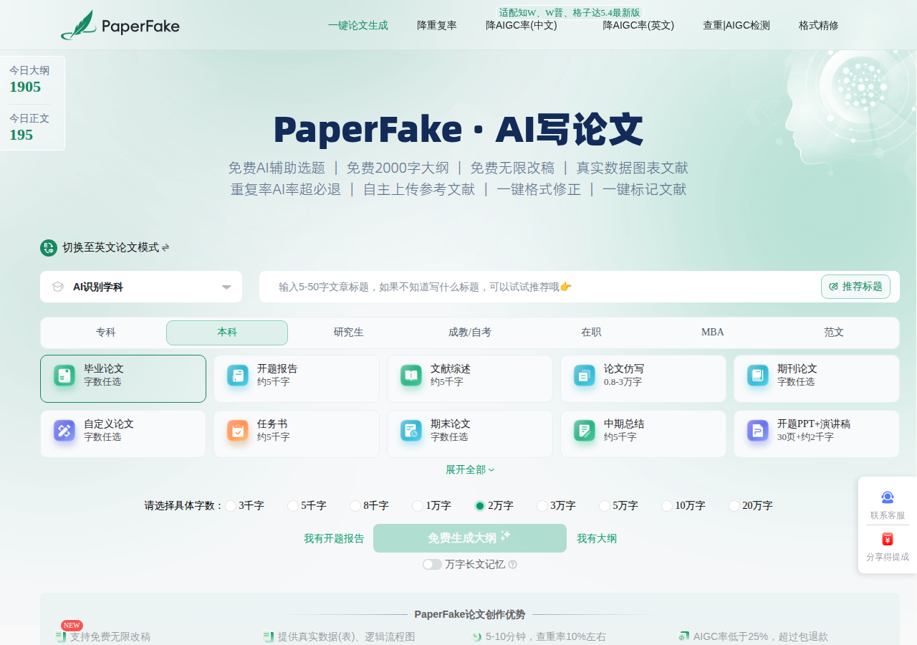This screenshot has width=917, height=645.
Task: Toggle the 万字长文记忆 switch
Action: point(432,565)
